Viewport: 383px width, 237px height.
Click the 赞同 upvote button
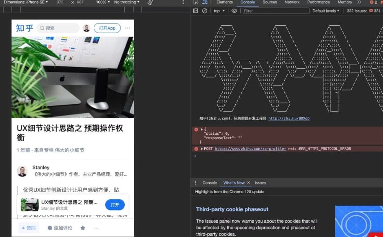(29, 228)
